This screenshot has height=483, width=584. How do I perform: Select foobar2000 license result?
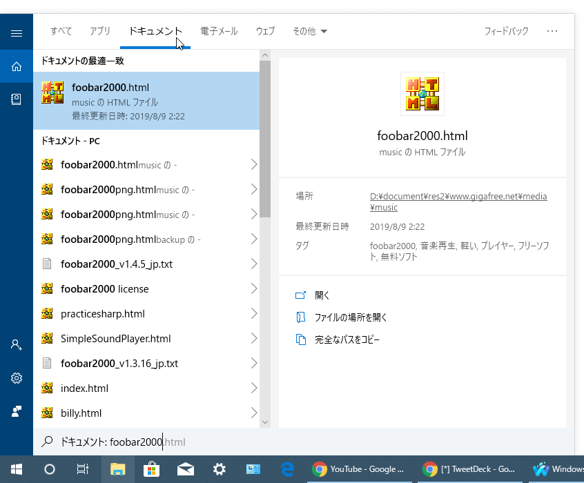146,288
